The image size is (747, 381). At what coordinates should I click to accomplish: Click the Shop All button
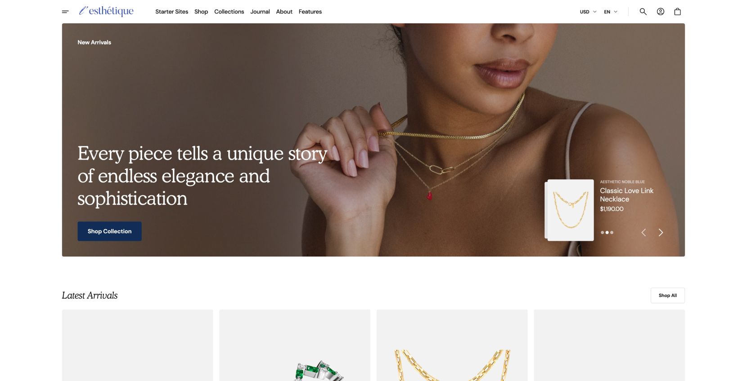click(668, 296)
